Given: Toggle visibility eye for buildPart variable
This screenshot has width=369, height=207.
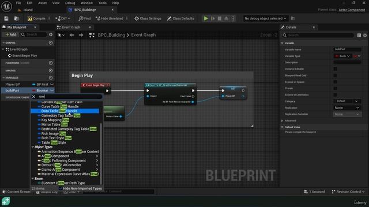Looking at the screenshot, I should click(x=52, y=90).
